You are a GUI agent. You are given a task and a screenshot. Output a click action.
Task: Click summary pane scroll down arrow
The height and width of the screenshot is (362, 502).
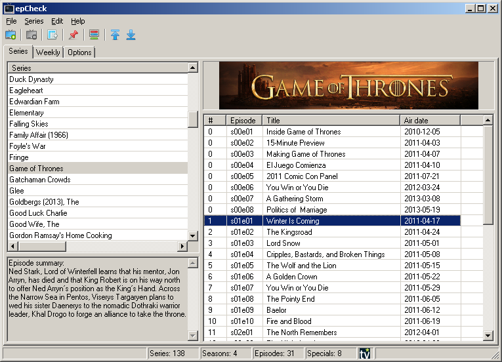(x=193, y=335)
